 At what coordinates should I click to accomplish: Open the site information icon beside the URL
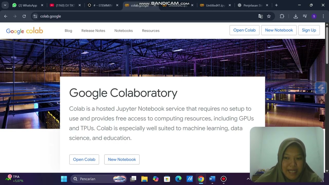click(x=35, y=16)
